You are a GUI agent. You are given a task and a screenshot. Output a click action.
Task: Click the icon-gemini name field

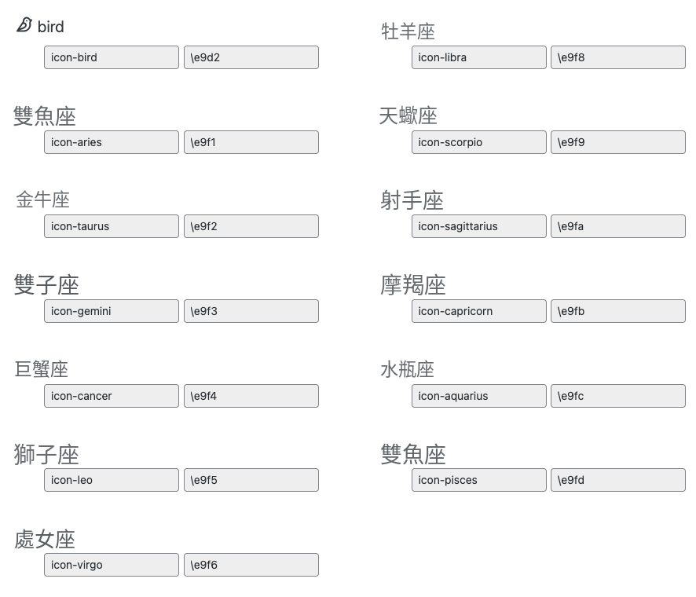[x=112, y=311]
